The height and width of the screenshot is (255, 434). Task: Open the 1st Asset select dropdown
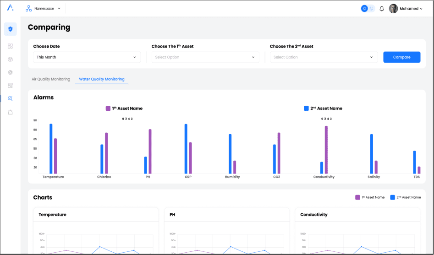tap(205, 57)
